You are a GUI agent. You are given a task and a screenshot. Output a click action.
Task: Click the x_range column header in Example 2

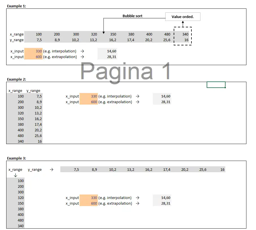15,90
